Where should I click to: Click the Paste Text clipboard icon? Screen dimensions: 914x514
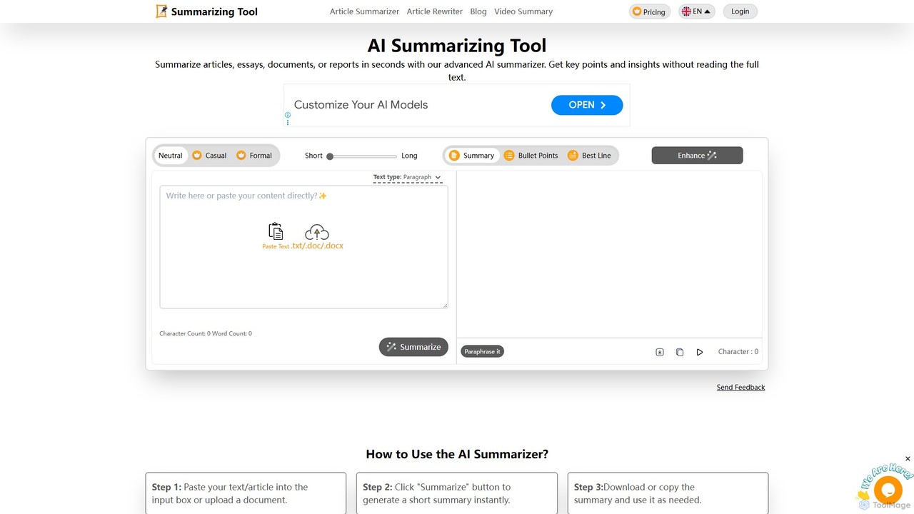[x=276, y=231]
